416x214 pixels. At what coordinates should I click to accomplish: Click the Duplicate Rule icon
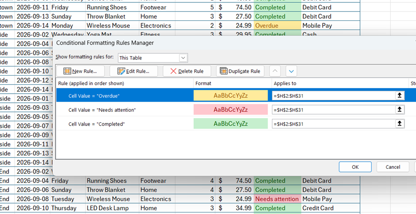pyautogui.click(x=223, y=71)
